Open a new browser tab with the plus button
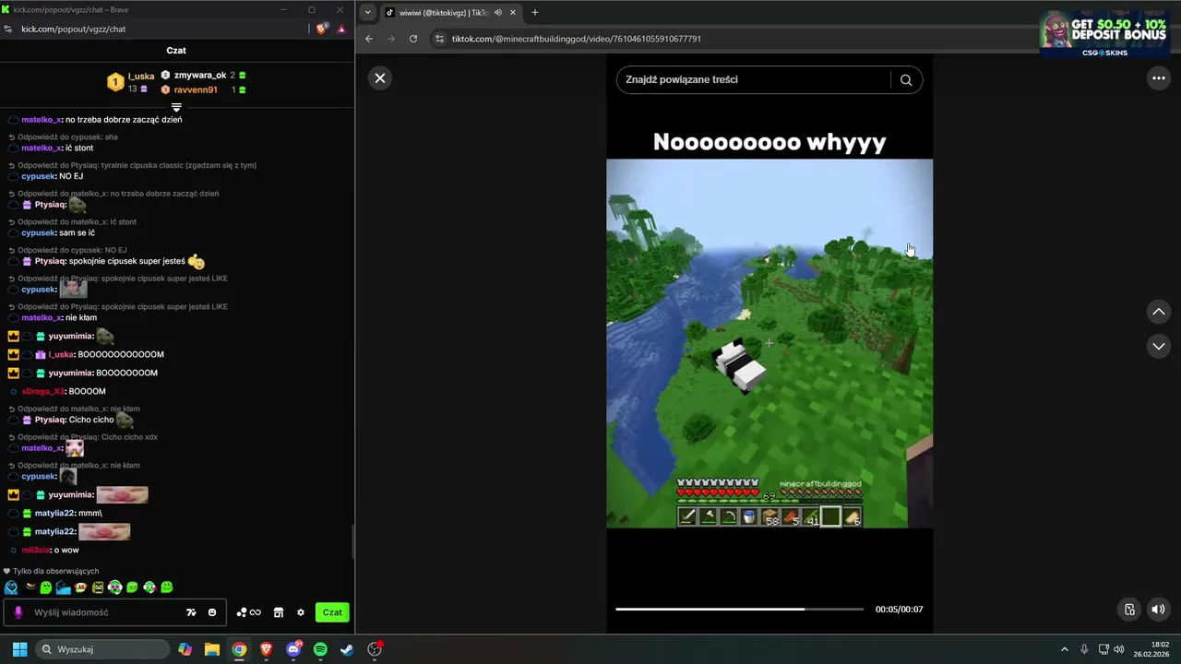This screenshot has width=1181, height=664. (x=534, y=13)
